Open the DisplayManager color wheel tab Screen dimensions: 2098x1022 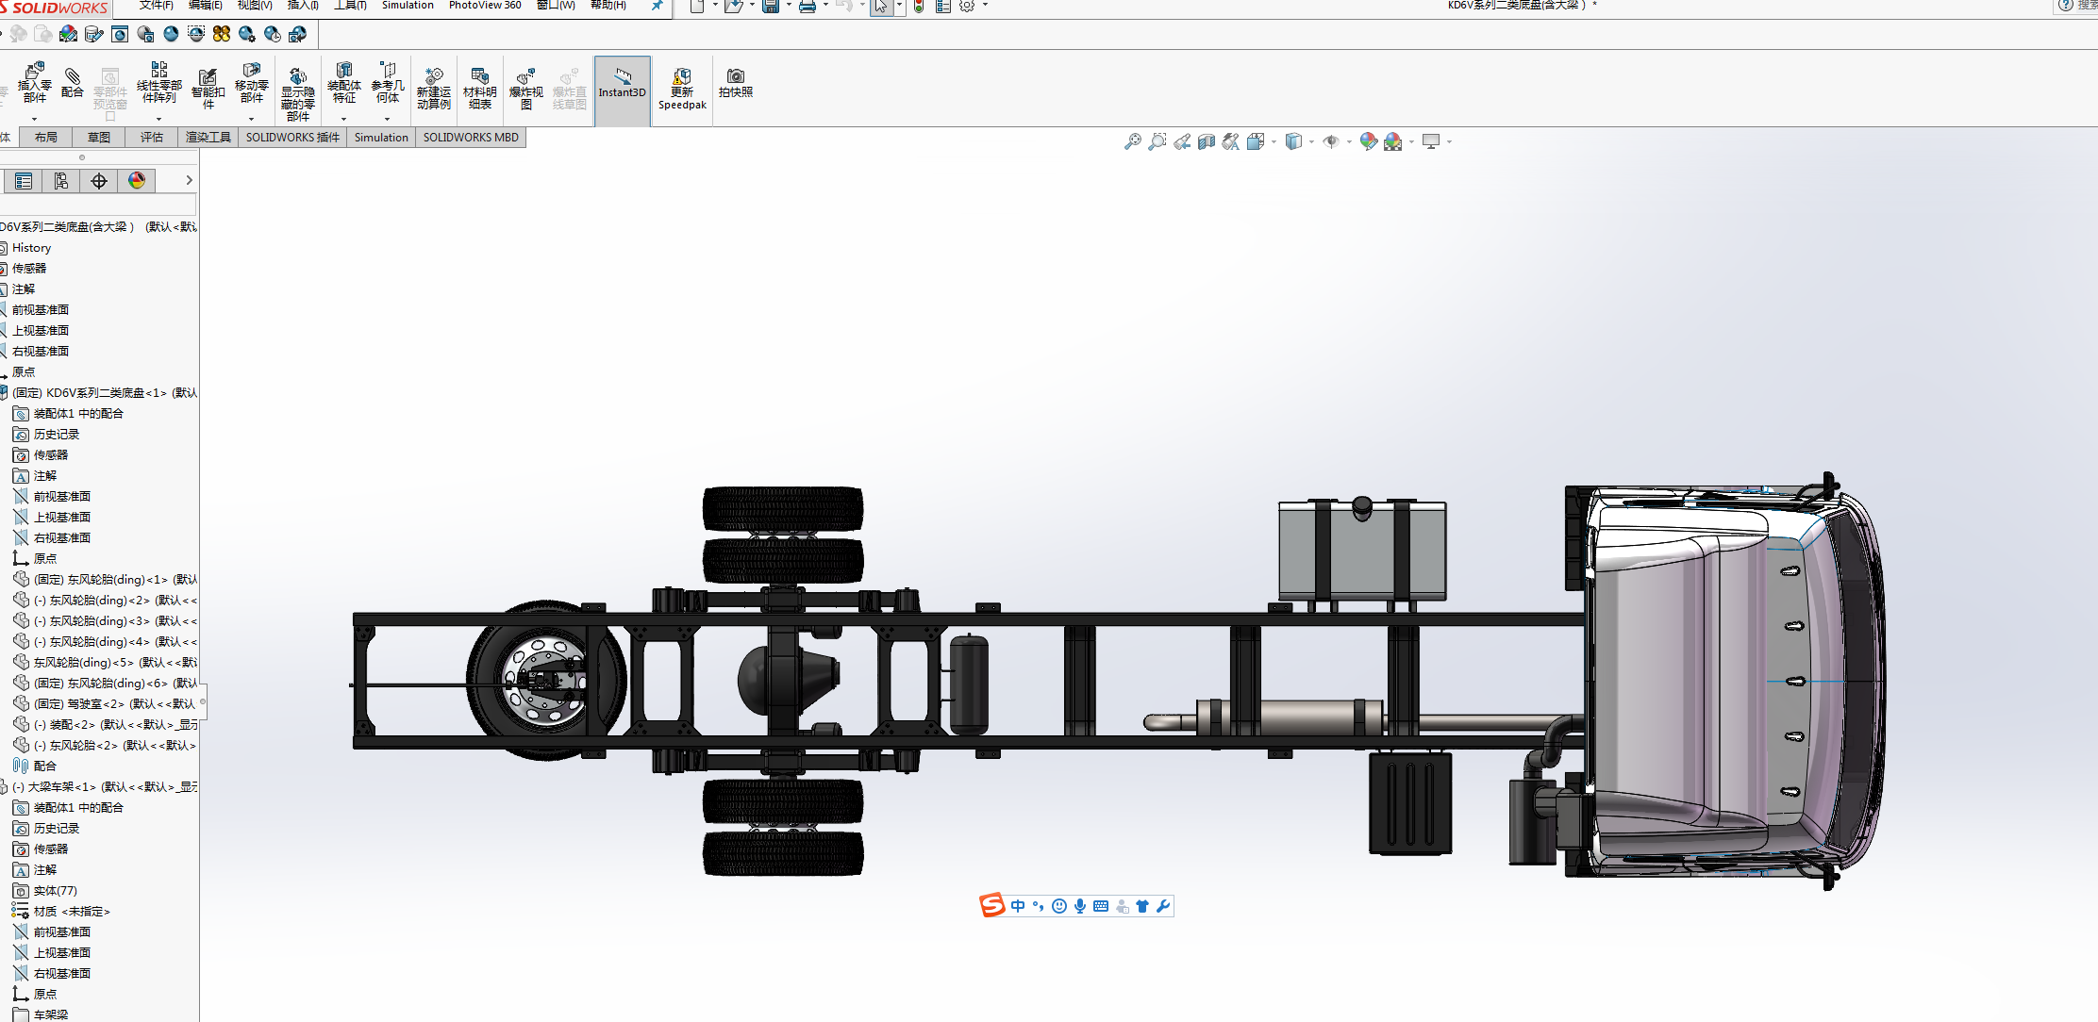pos(137,181)
